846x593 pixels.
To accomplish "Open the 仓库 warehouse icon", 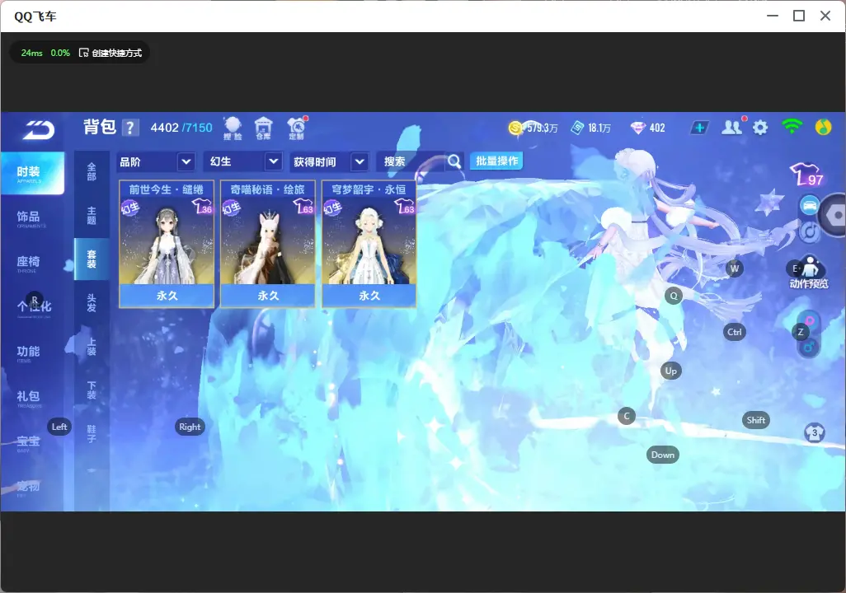I will click(x=263, y=128).
